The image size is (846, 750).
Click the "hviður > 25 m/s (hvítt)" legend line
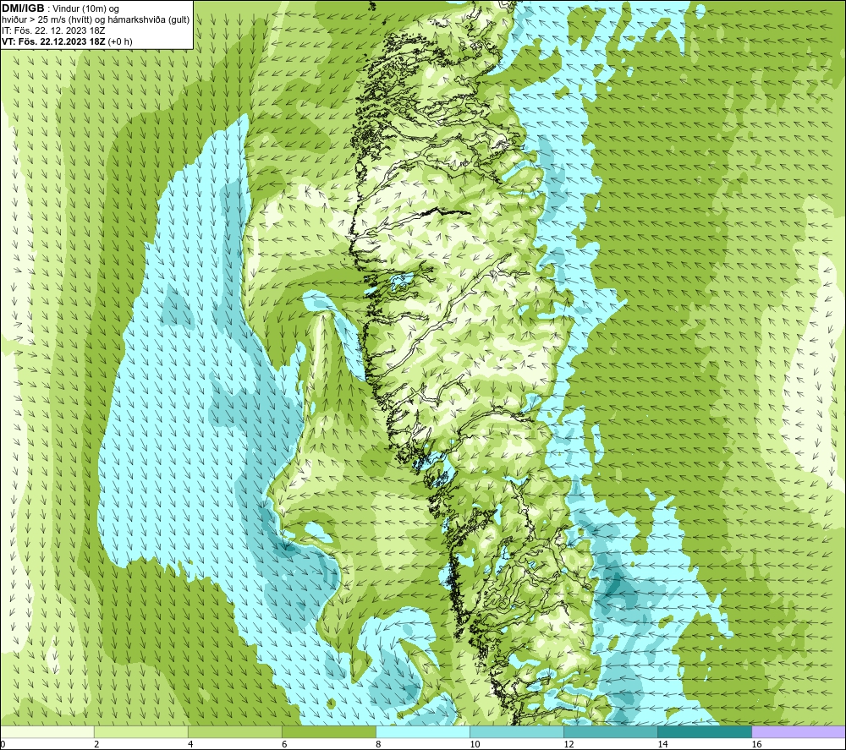(x=96, y=20)
